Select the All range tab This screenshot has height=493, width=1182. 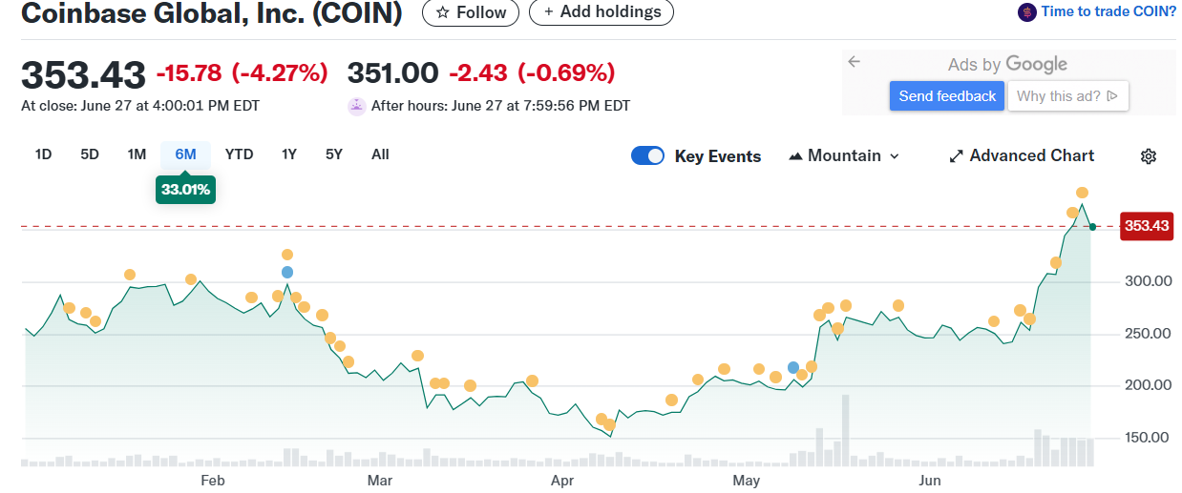[x=380, y=154]
